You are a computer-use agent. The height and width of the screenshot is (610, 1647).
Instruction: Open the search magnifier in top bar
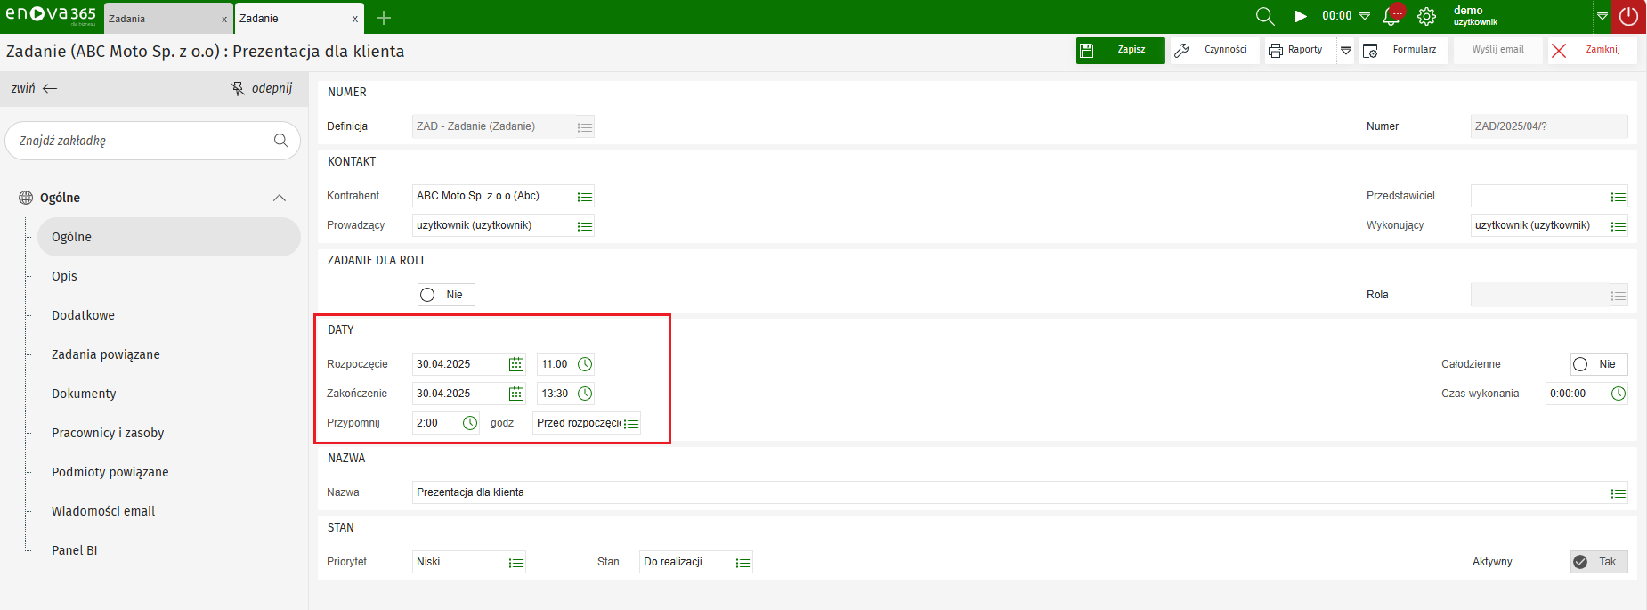pyautogui.click(x=1264, y=16)
